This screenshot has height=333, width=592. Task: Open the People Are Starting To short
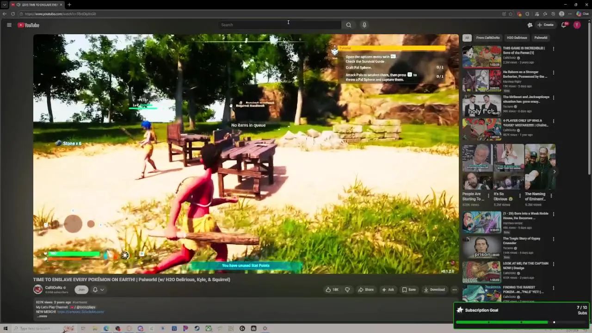tap(477, 167)
